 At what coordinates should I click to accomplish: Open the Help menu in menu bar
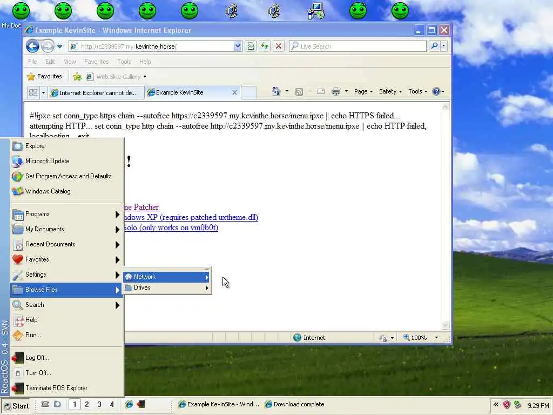tap(145, 62)
